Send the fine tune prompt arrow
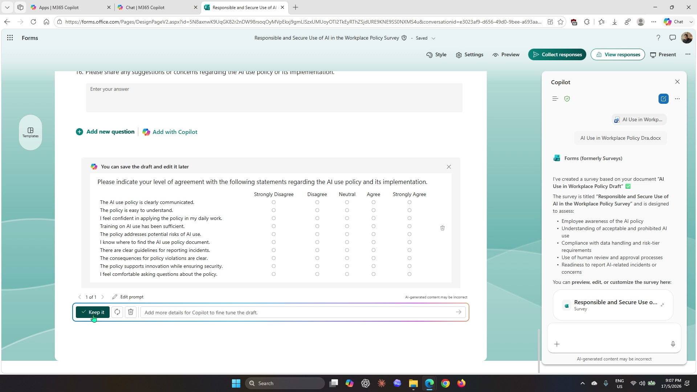The height and width of the screenshot is (392, 697). click(x=458, y=312)
